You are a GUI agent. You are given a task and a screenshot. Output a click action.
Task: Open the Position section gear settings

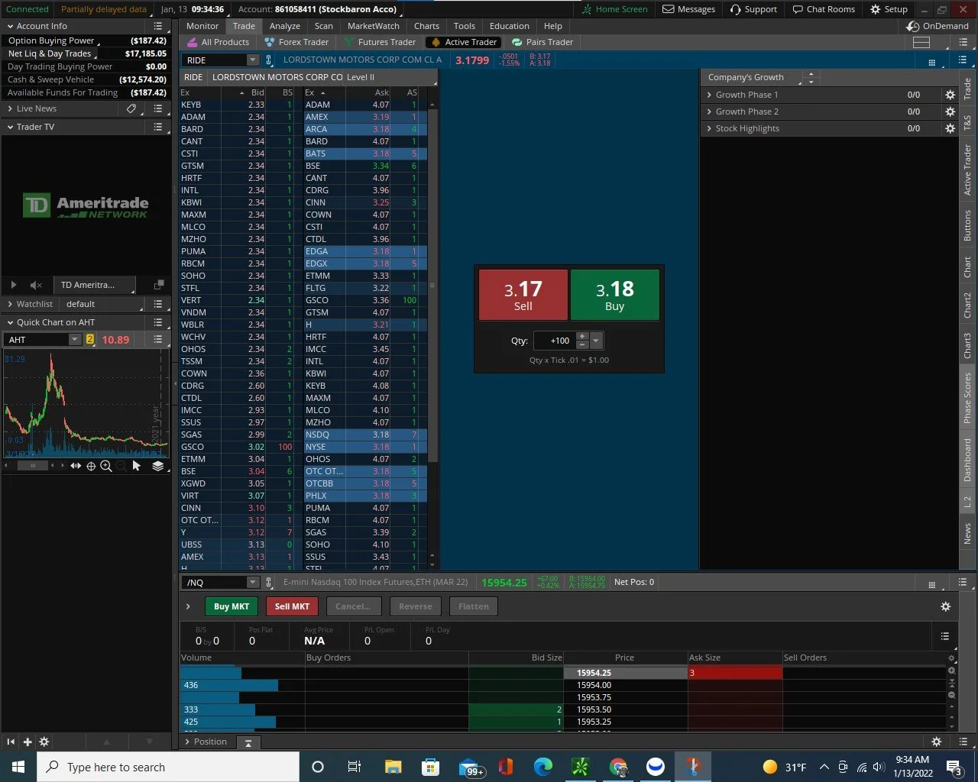[937, 742]
